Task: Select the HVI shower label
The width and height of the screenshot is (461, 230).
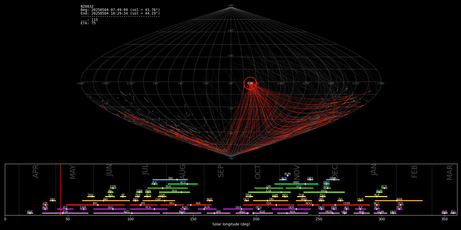Action: point(53,199)
